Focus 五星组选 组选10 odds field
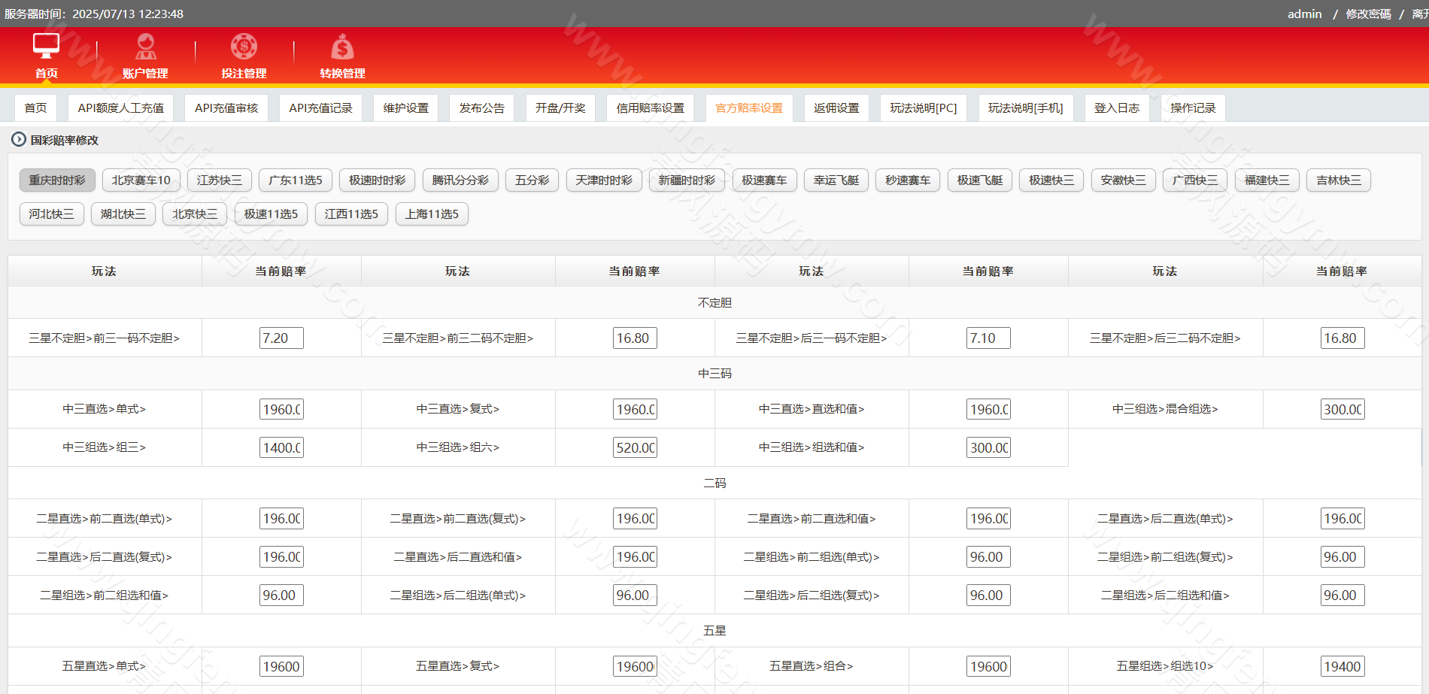The width and height of the screenshot is (1429, 694). point(1342,667)
